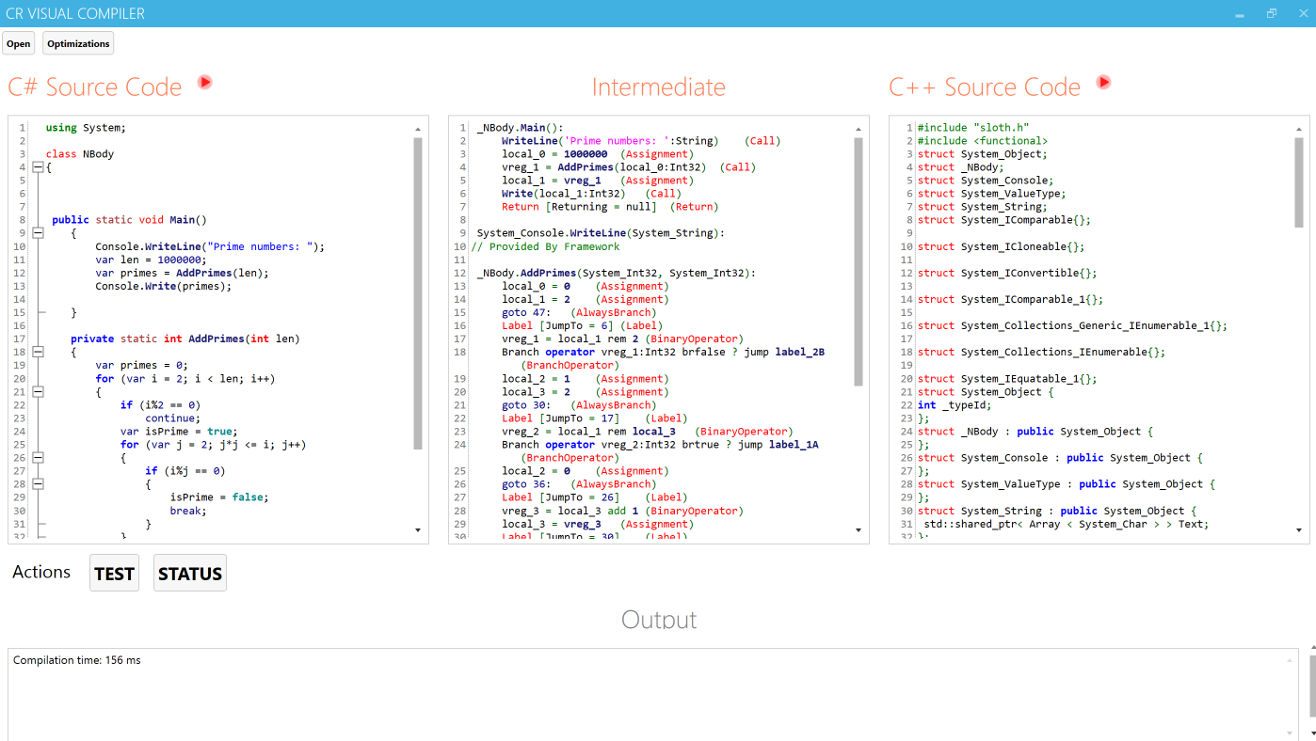Click the "isPrime = false;" line

(x=218, y=497)
